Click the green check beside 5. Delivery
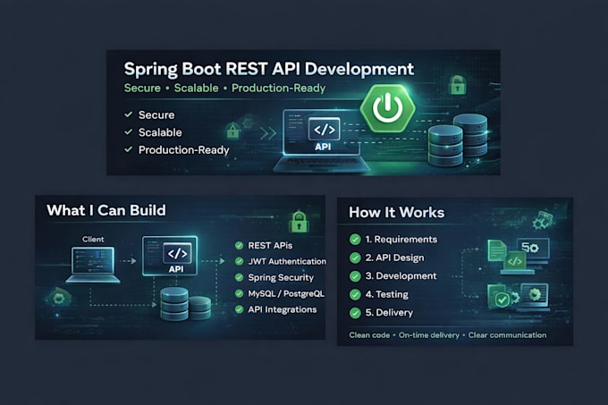Viewport: 608px width, 405px height. [x=355, y=313]
